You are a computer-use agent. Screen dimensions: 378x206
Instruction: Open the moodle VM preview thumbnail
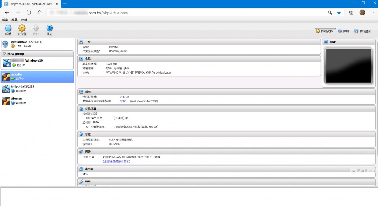pos(348,66)
